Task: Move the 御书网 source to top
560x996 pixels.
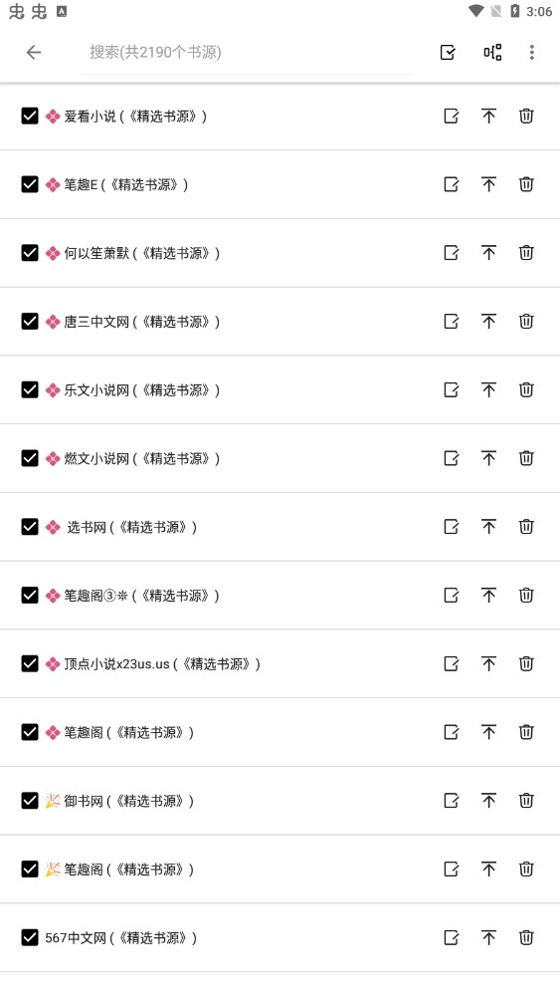Action: 488,801
